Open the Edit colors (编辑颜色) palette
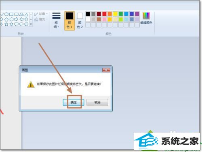 (x=146, y=18)
